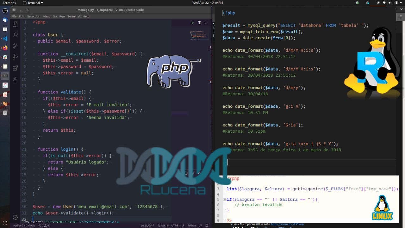The height and width of the screenshot is (228, 405).
Task: Open the Testing flask icon view
Action: pyautogui.click(x=15, y=79)
